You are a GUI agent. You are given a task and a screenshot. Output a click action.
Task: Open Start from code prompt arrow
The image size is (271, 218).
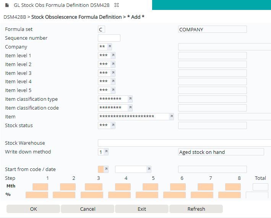pos(106,169)
